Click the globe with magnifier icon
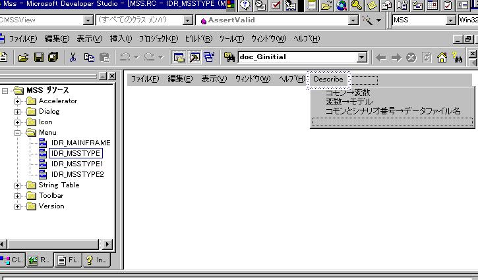This screenshot has width=478, height=280. click(x=342, y=5)
